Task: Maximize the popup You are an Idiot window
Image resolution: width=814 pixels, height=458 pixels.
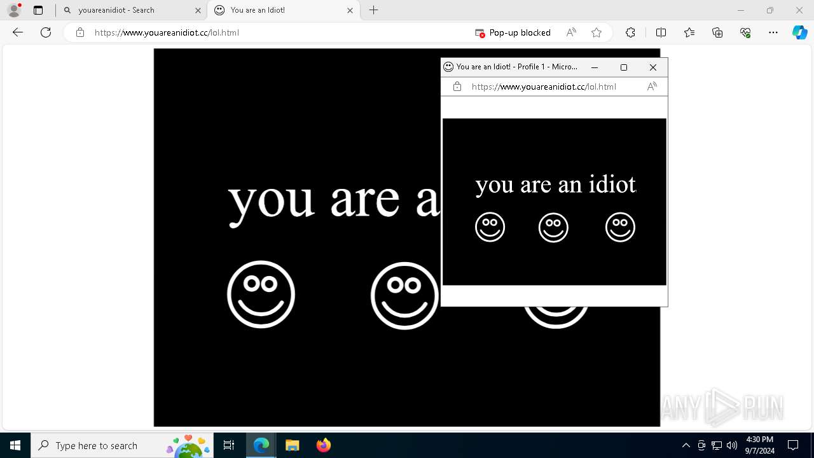Action: coord(624,67)
